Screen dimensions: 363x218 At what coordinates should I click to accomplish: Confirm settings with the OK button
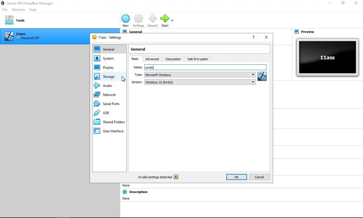237,177
